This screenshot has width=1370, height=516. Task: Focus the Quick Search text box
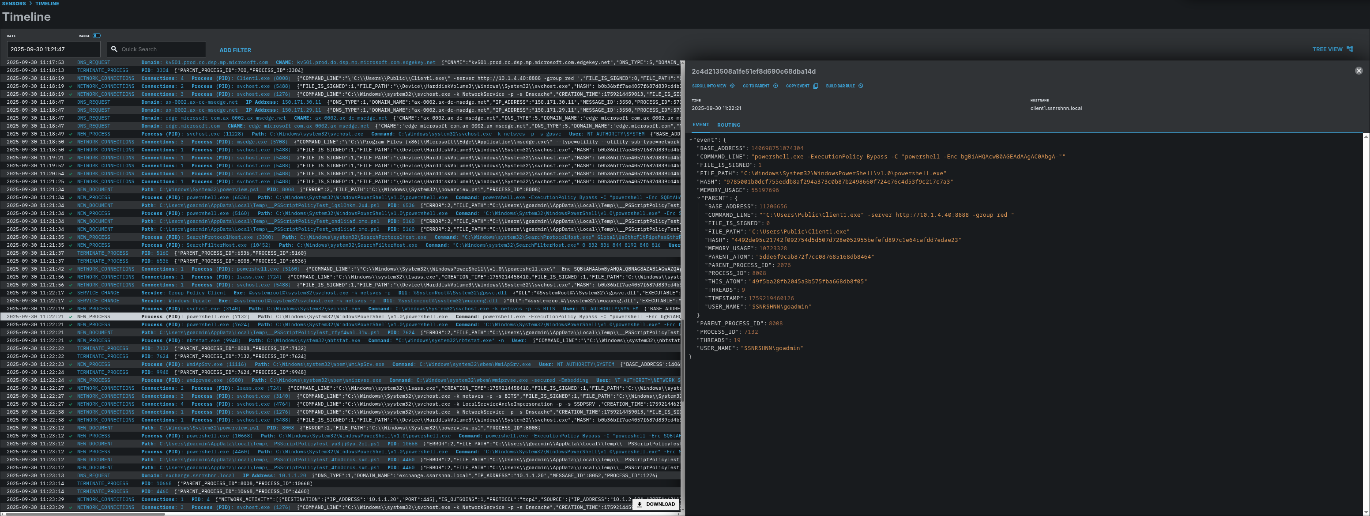point(159,49)
